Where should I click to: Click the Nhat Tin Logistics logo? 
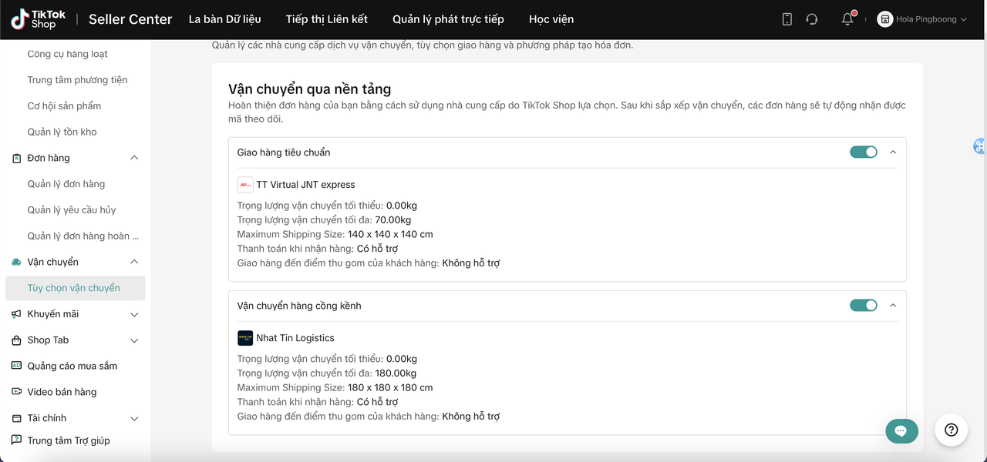[x=245, y=338]
